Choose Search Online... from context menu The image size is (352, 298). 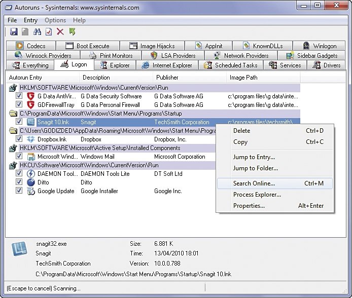tap(275, 183)
